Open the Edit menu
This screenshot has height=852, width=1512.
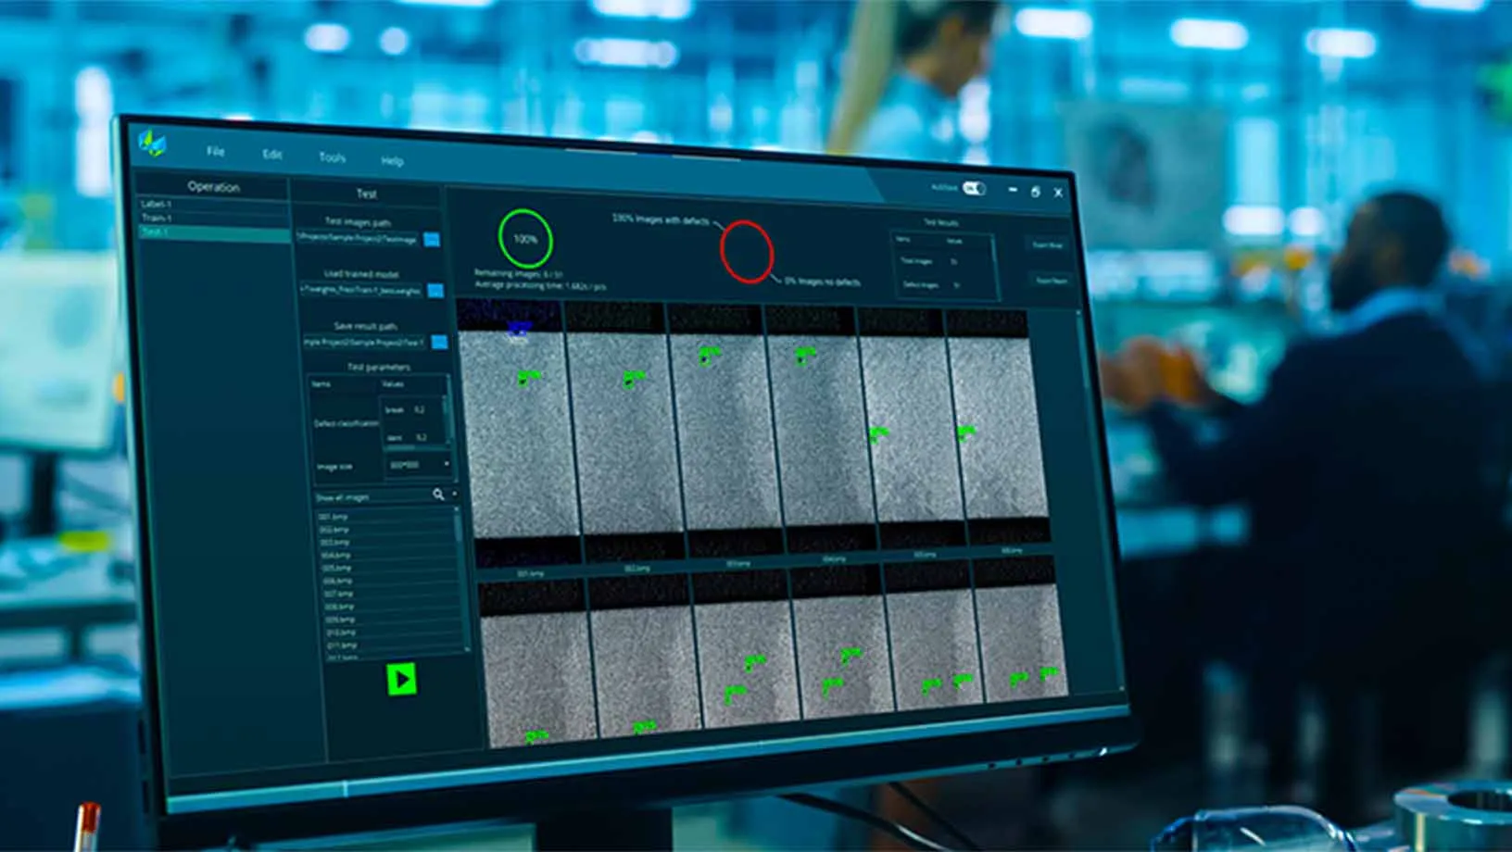(x=271, y=154)
